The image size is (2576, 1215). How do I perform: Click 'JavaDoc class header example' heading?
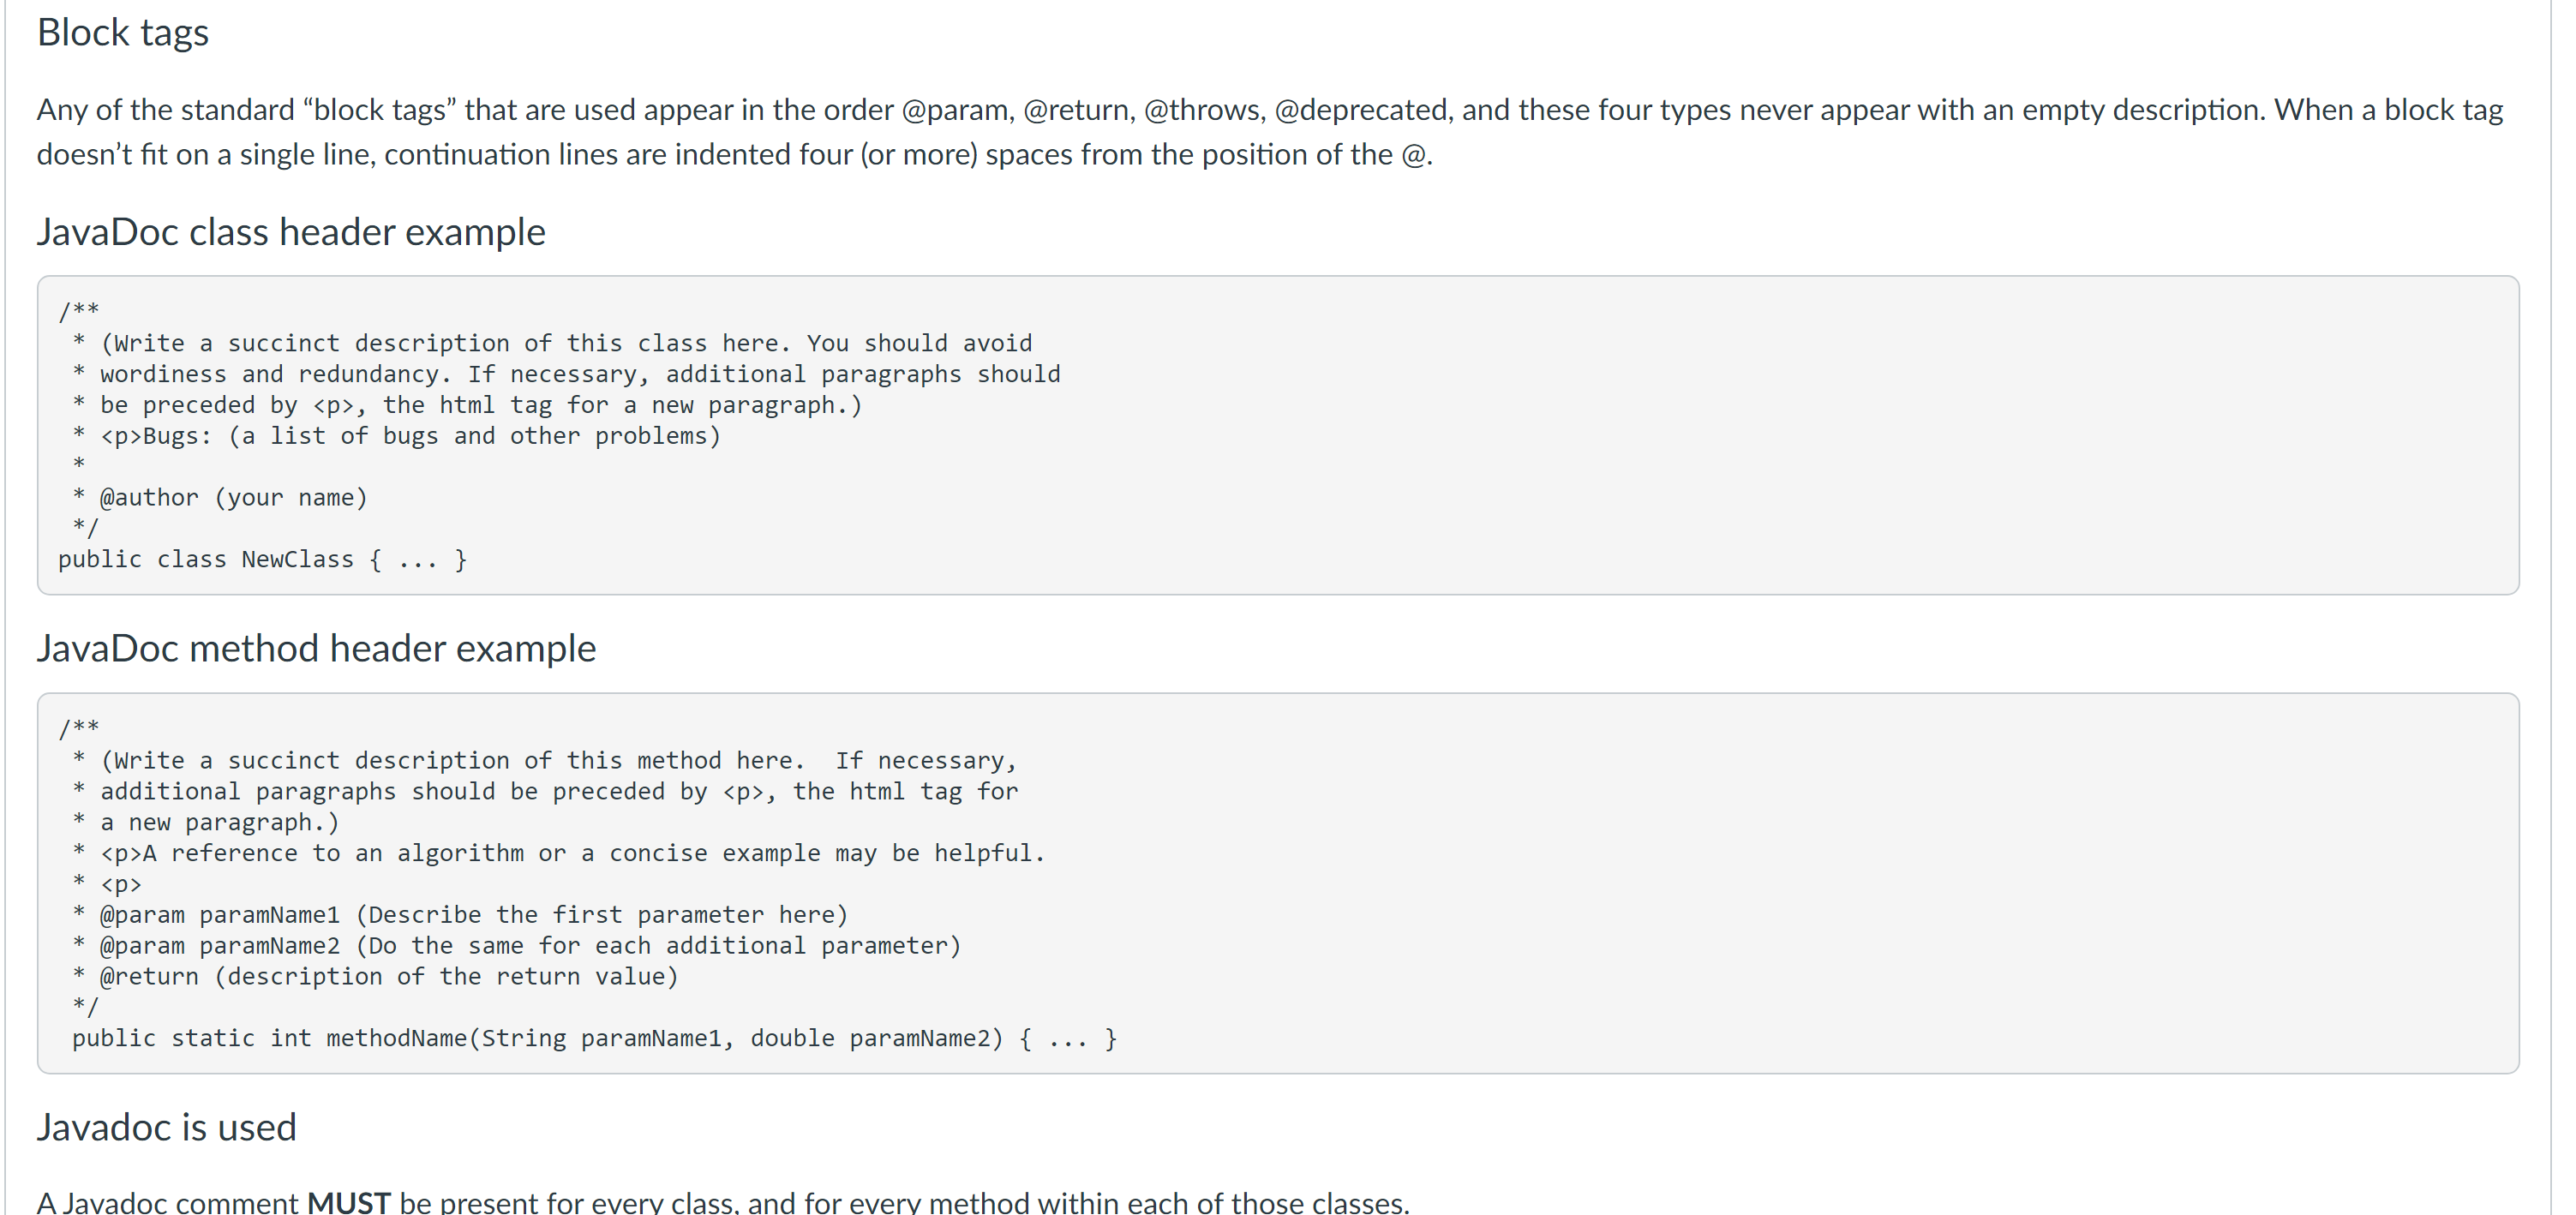291,232
